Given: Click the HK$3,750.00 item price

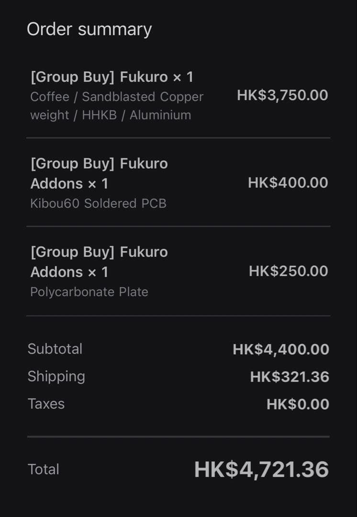Looking at the screenshot, I should [282, 95].
